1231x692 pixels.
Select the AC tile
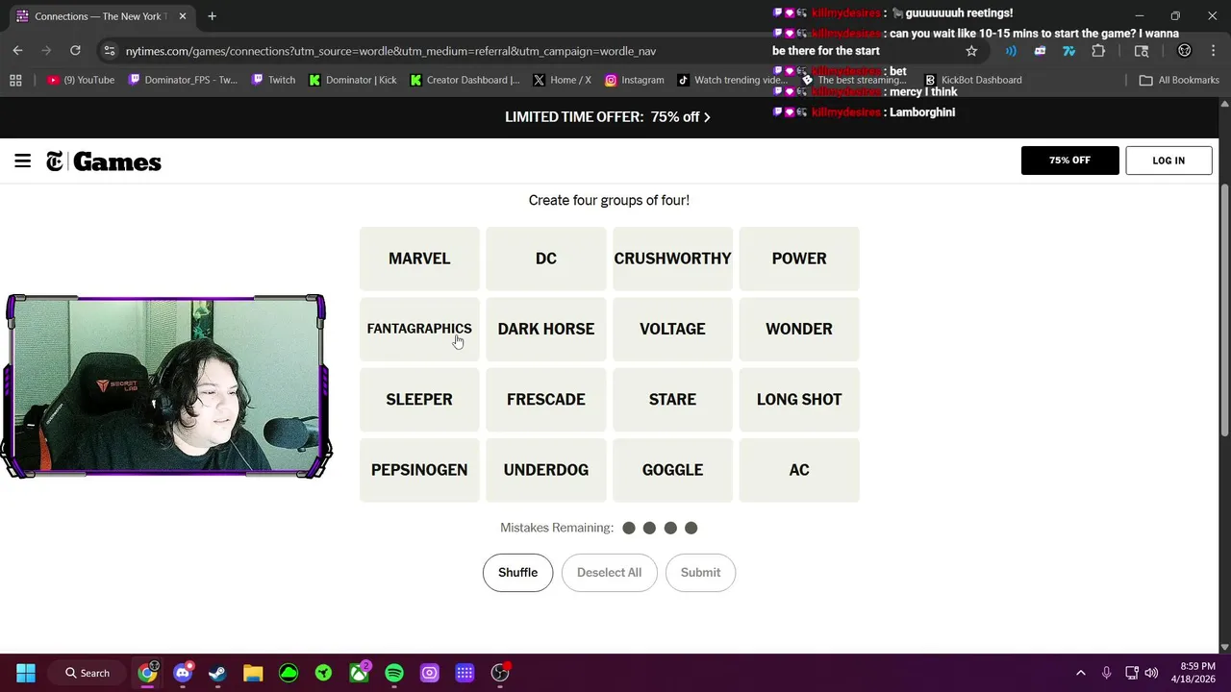799,470
